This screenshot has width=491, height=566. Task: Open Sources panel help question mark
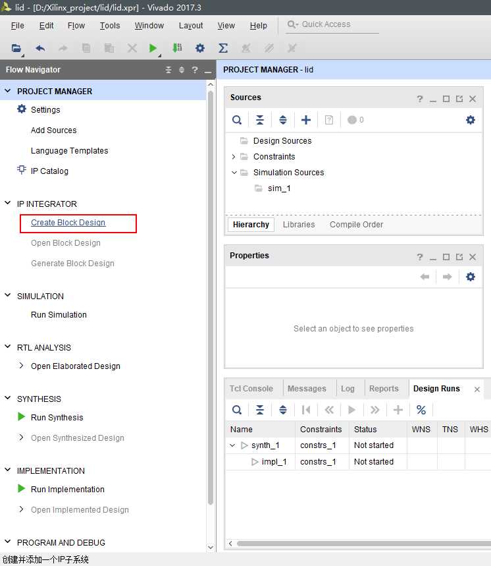point(420,99)
